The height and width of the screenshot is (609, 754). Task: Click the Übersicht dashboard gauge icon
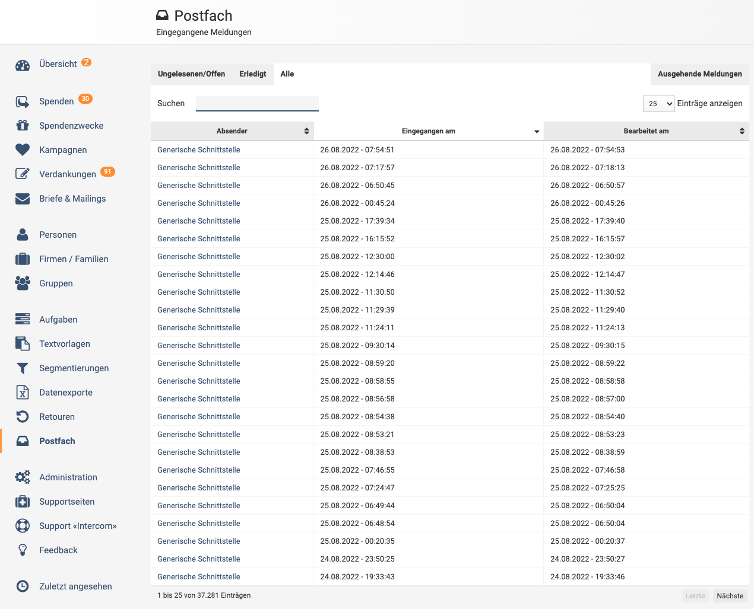click(x=23, y=65)
